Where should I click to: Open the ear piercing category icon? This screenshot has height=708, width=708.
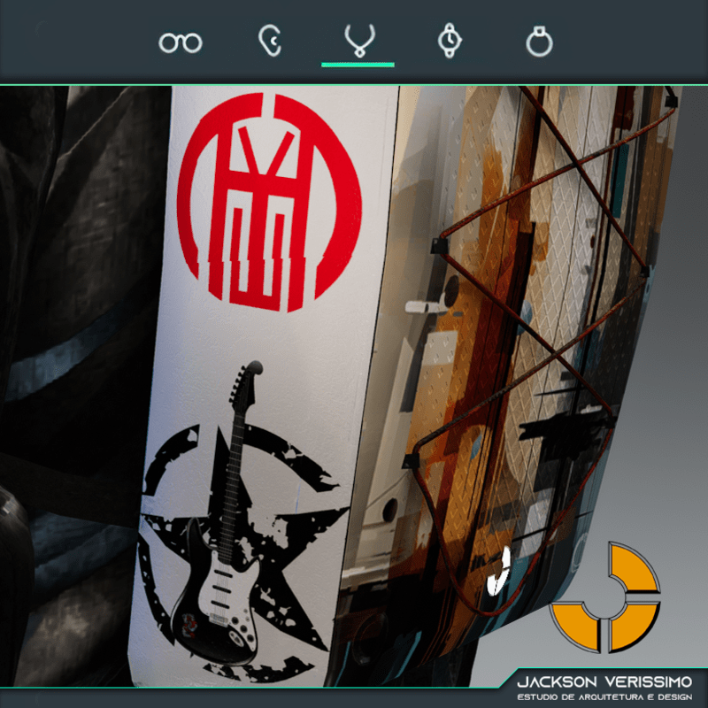click(268, 42)
